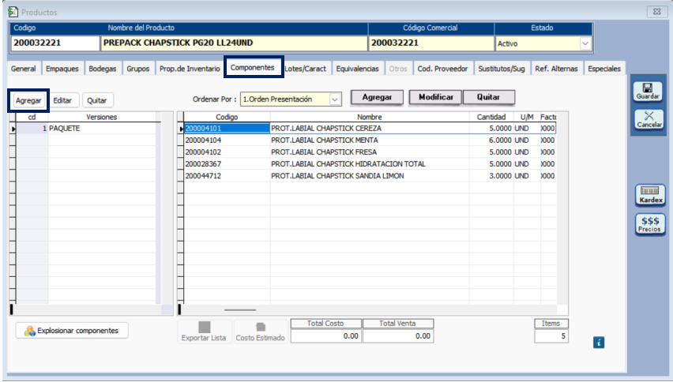Click PROT.LABIAL CHAPSTICK CEREZA name cell
This screenshot has height=382, width=673.
click(370, 128)
